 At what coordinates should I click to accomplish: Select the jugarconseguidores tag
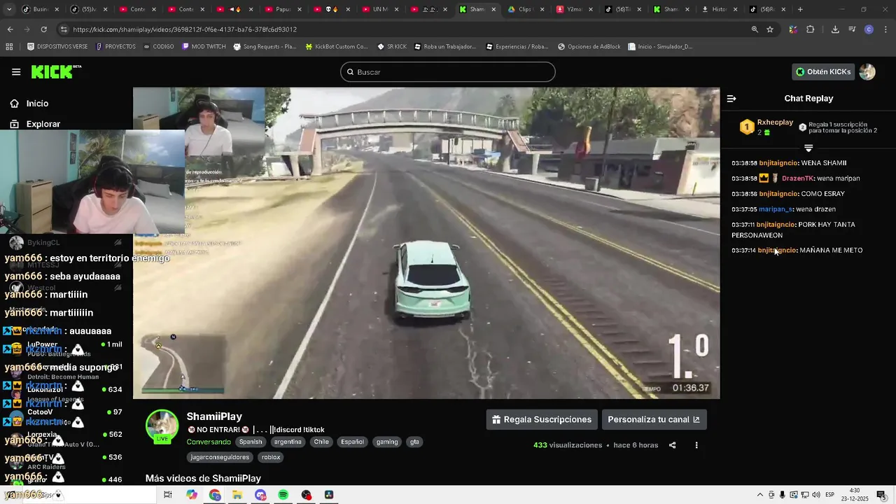tap(220, 457)
